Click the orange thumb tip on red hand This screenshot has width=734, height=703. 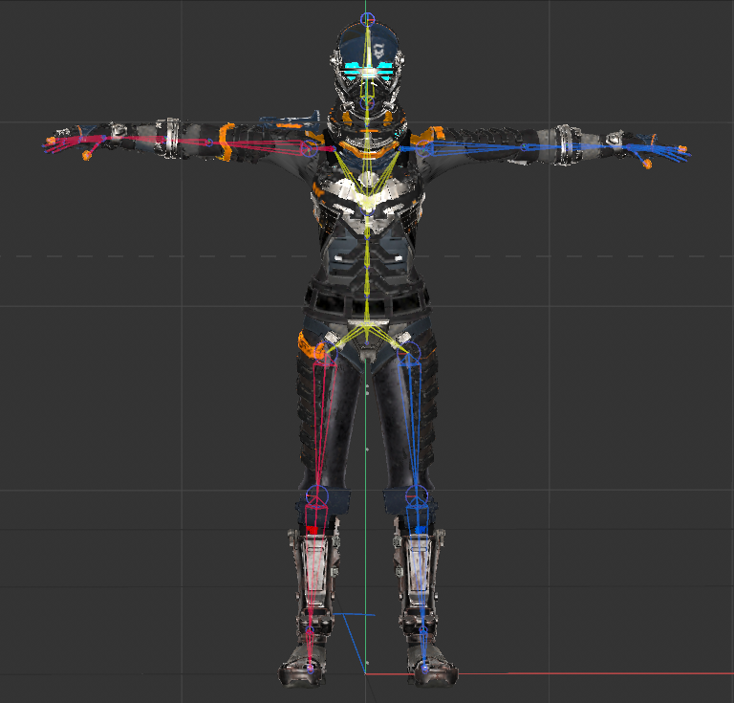[87, 155]
